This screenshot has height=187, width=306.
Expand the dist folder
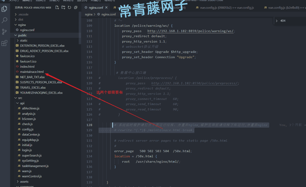point(16,19)
